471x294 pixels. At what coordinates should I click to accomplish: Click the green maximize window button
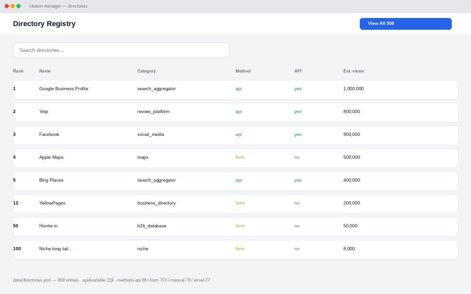[19, 6]
